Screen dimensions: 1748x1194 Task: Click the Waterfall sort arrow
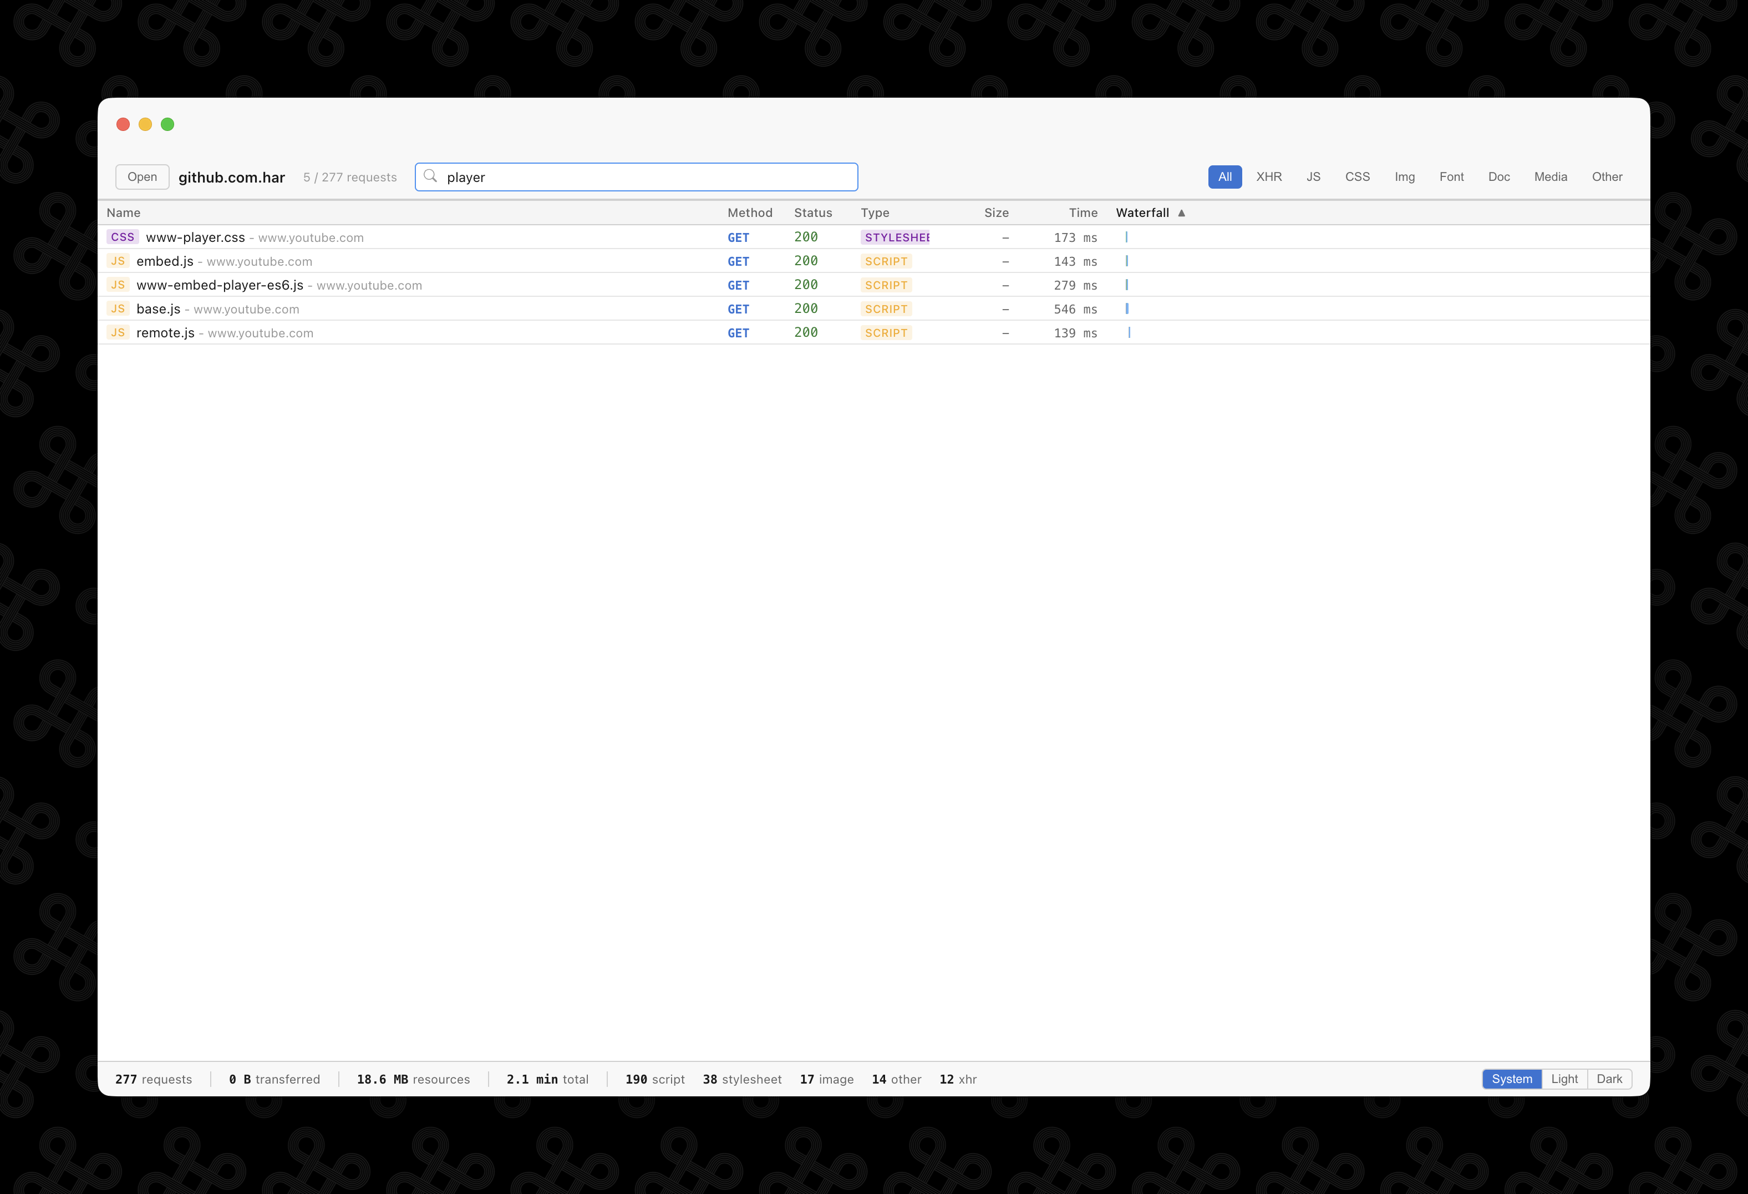(x=1181, y=213)
